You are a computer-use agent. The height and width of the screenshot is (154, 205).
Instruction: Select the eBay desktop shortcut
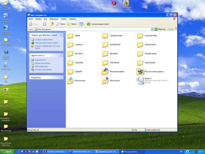(x=6, y=91)
